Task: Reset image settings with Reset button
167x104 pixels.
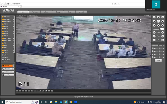Action: click(x=158, y=61)
